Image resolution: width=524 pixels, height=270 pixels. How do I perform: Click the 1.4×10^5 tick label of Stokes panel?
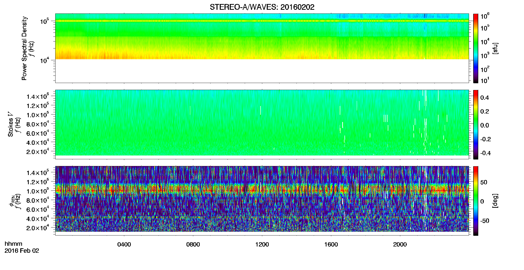38,96
